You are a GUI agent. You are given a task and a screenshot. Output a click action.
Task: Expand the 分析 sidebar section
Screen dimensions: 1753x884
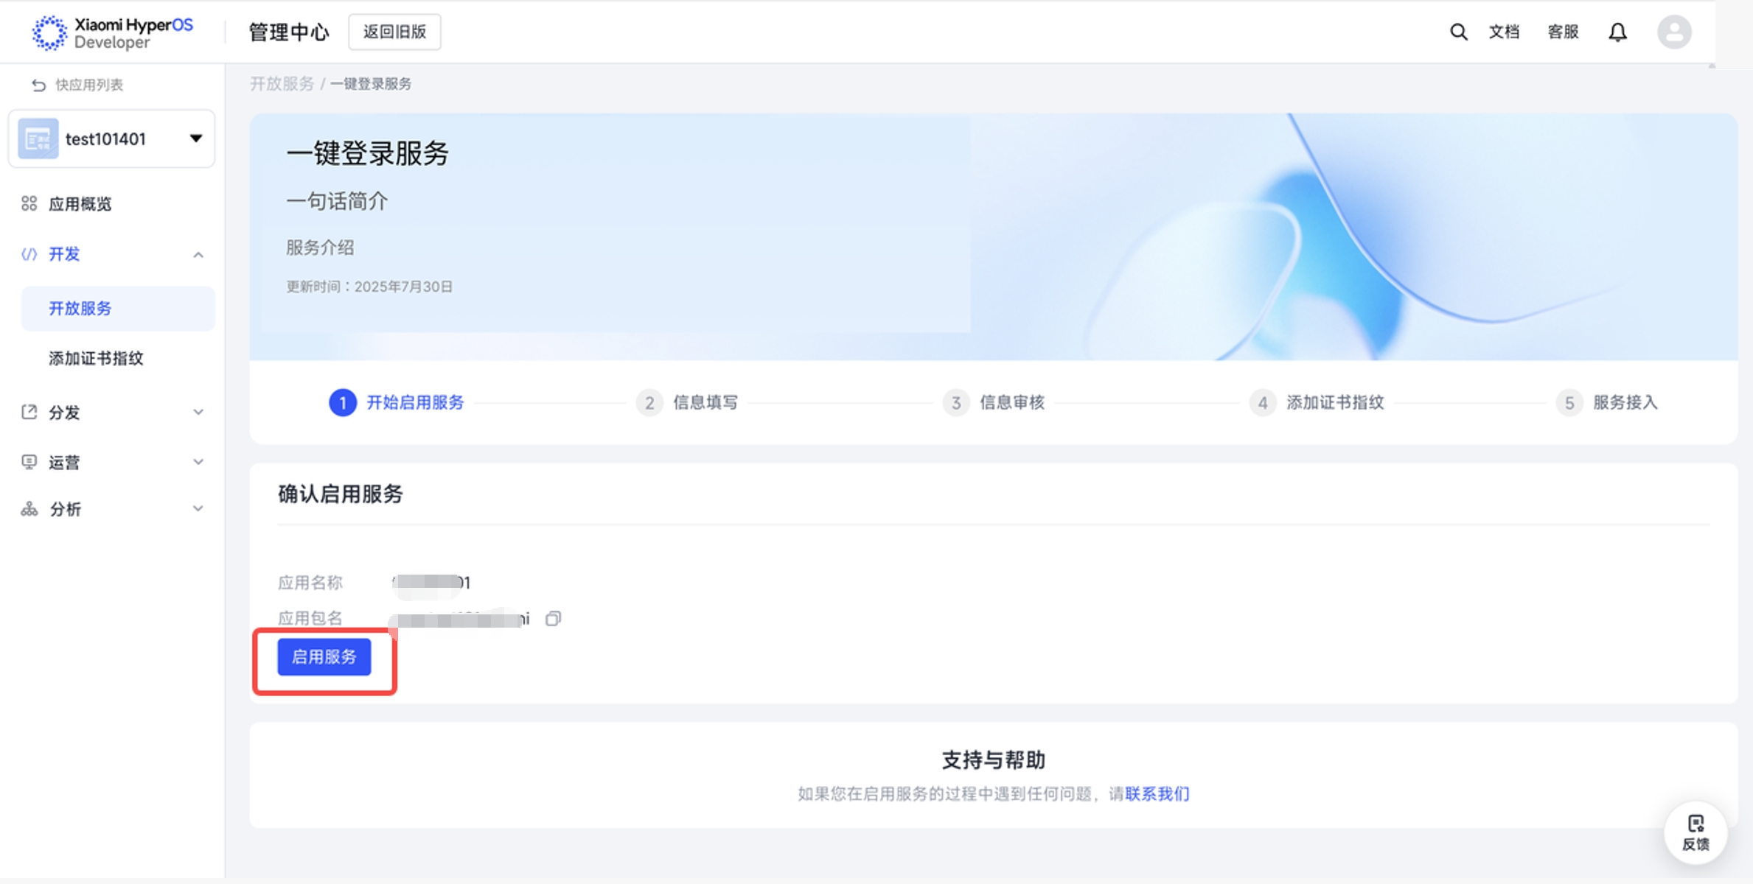198,509
